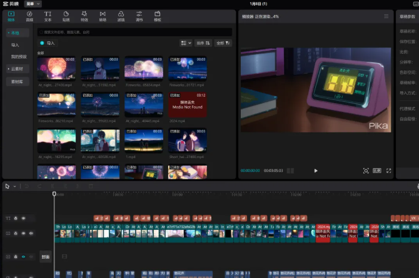The image size is (419, 278).
Task: Click the redo arrow icon
Action: coord(39,186)
